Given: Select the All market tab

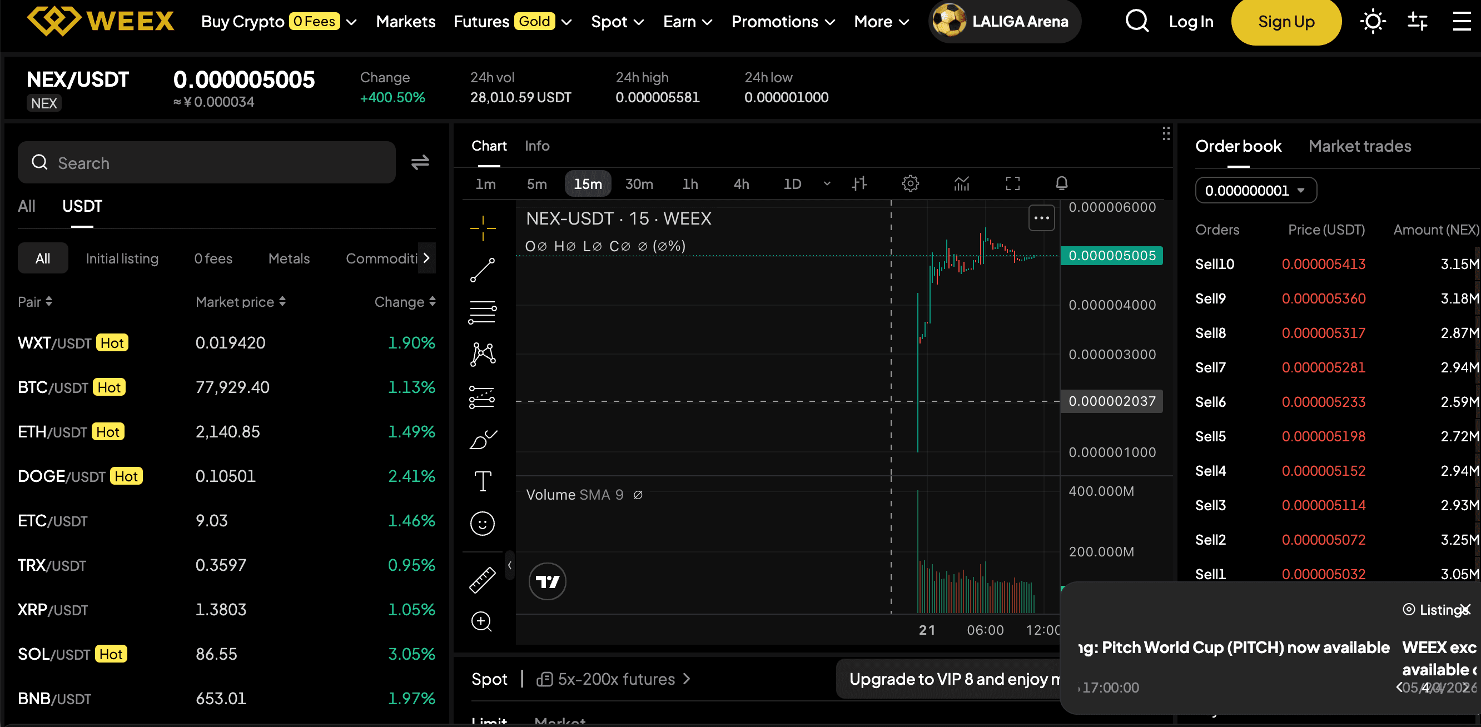Looking at the screenshot, I should [27, 206].
